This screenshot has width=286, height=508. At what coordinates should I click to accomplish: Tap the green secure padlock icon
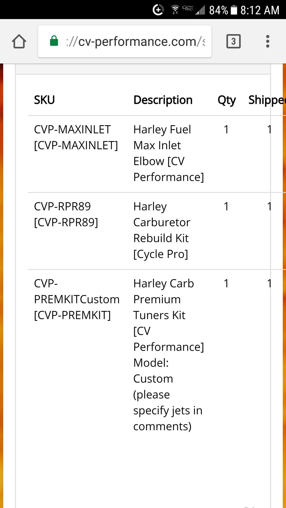tap(54, 41)
